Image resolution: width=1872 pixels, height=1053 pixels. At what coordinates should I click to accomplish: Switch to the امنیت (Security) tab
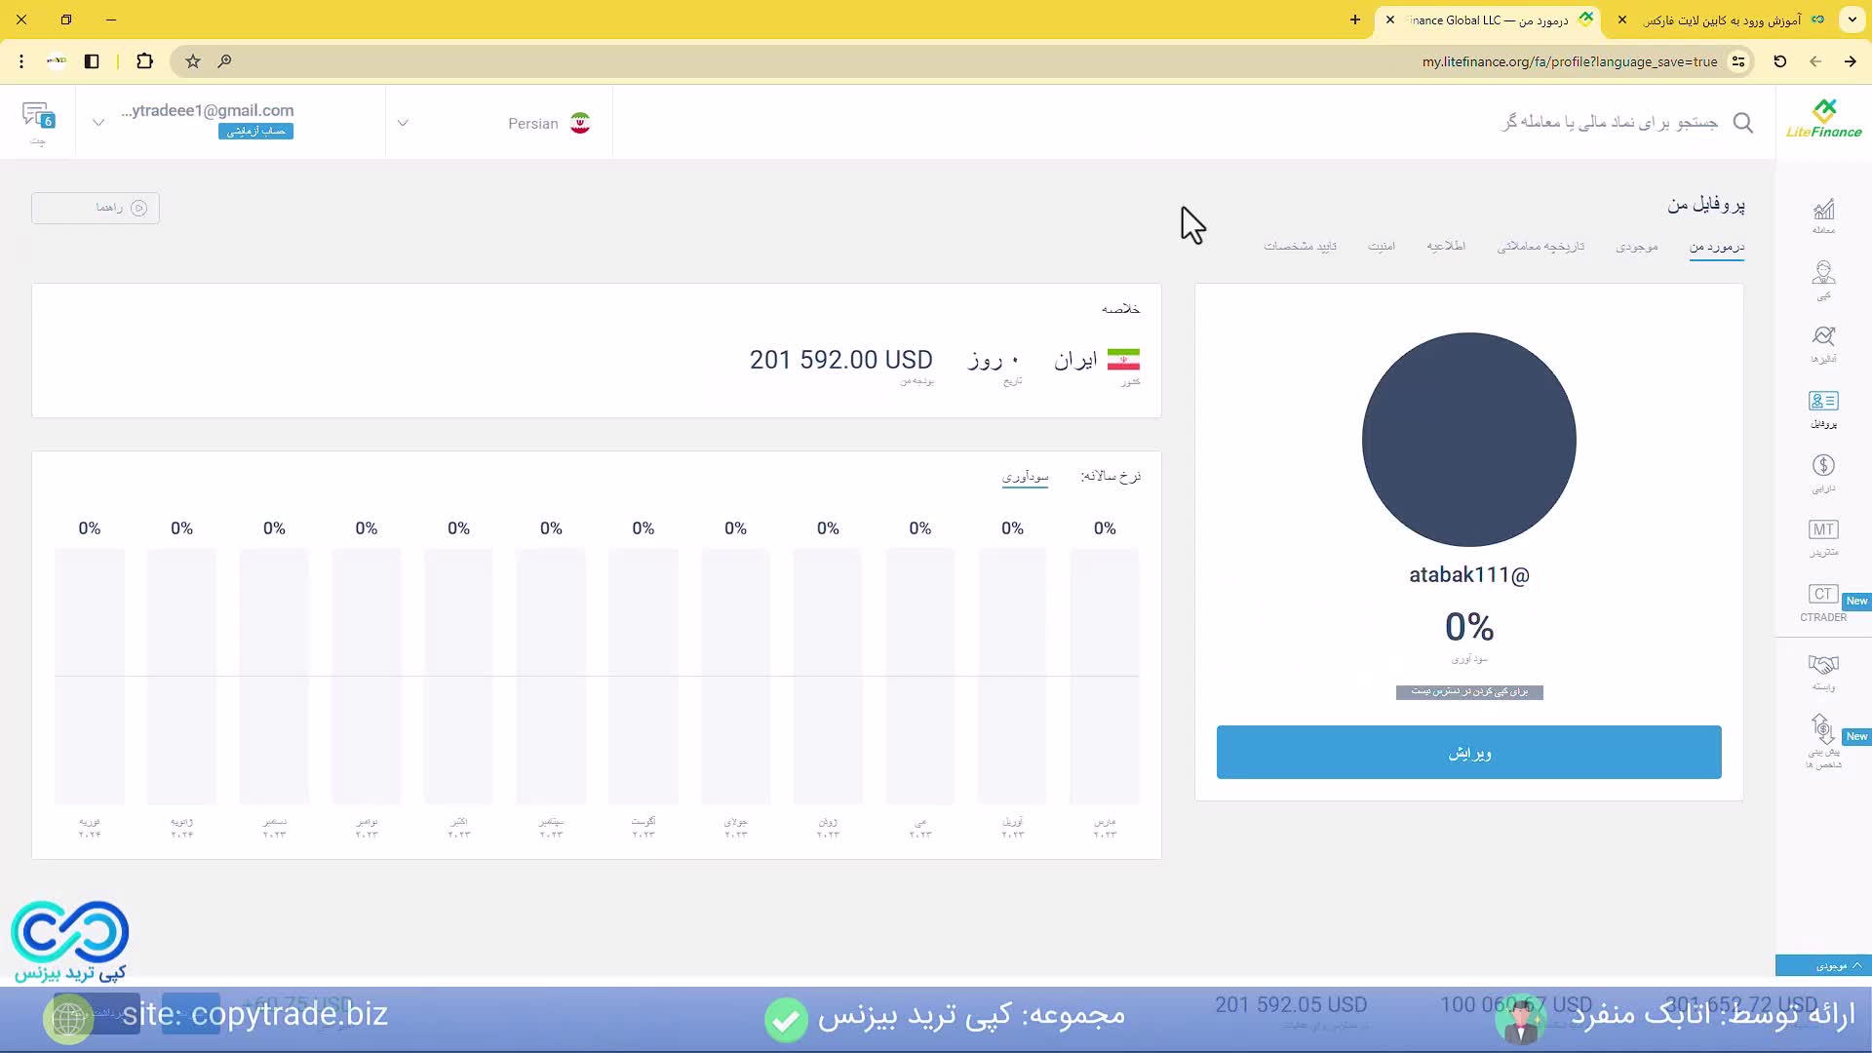(1382, 246)
